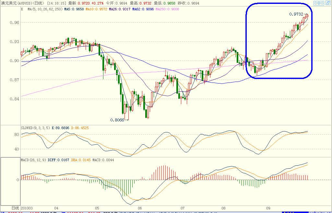Click the <日线> period label in header
Image resolution: width=332 pixels, height=213 pixels.
pyautogui.click(x=39, y=3)
